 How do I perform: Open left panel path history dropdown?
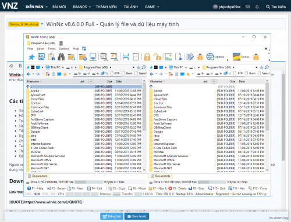point(133,67)
